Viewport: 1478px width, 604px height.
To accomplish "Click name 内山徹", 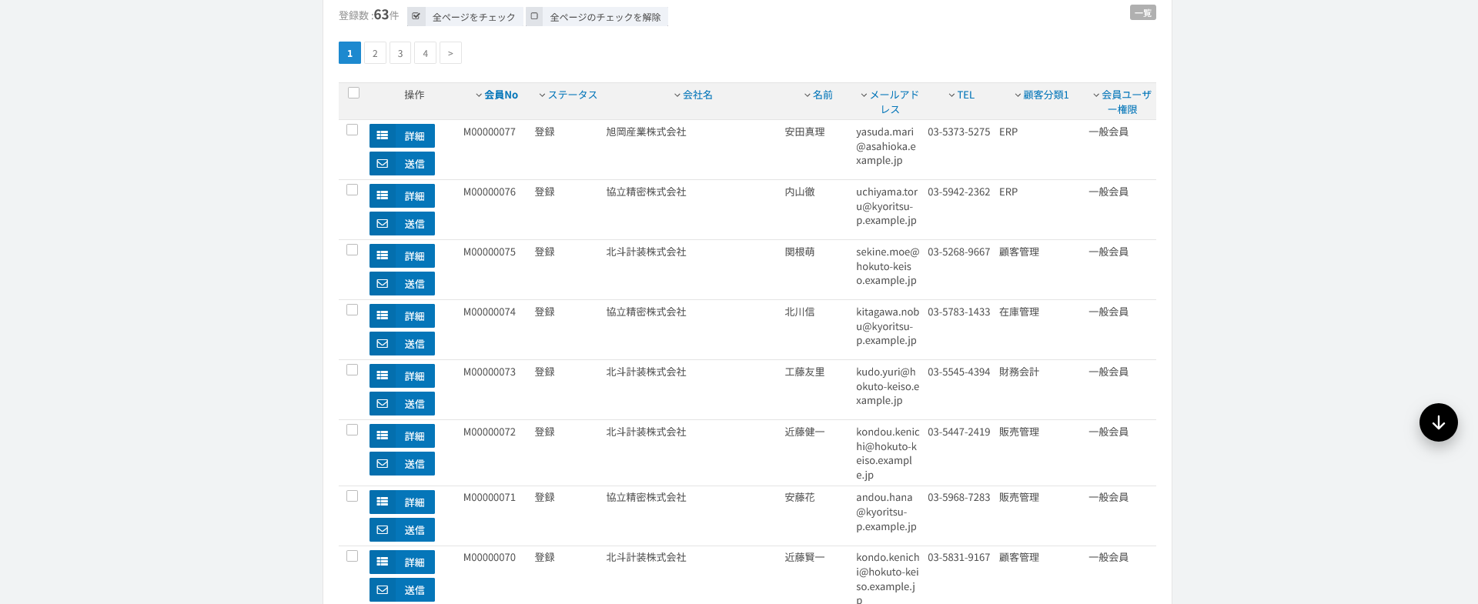I will pos(799,192).
